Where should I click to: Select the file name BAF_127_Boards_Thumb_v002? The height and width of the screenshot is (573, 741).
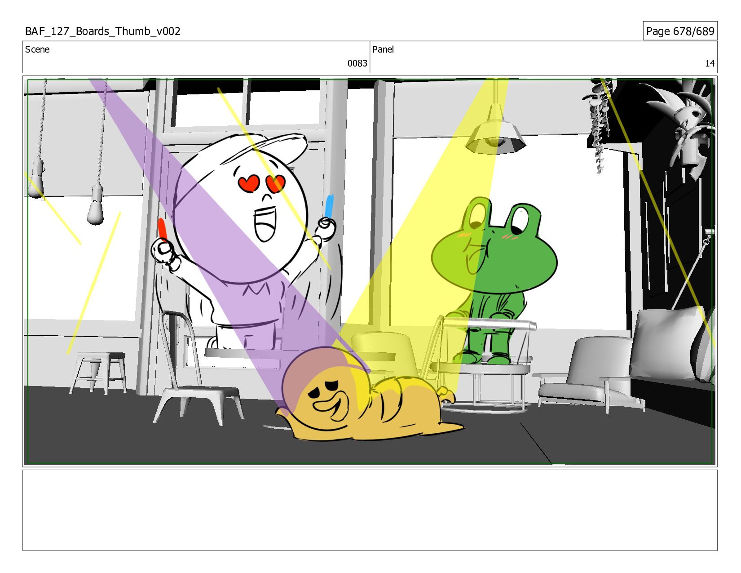click(103, 31)
